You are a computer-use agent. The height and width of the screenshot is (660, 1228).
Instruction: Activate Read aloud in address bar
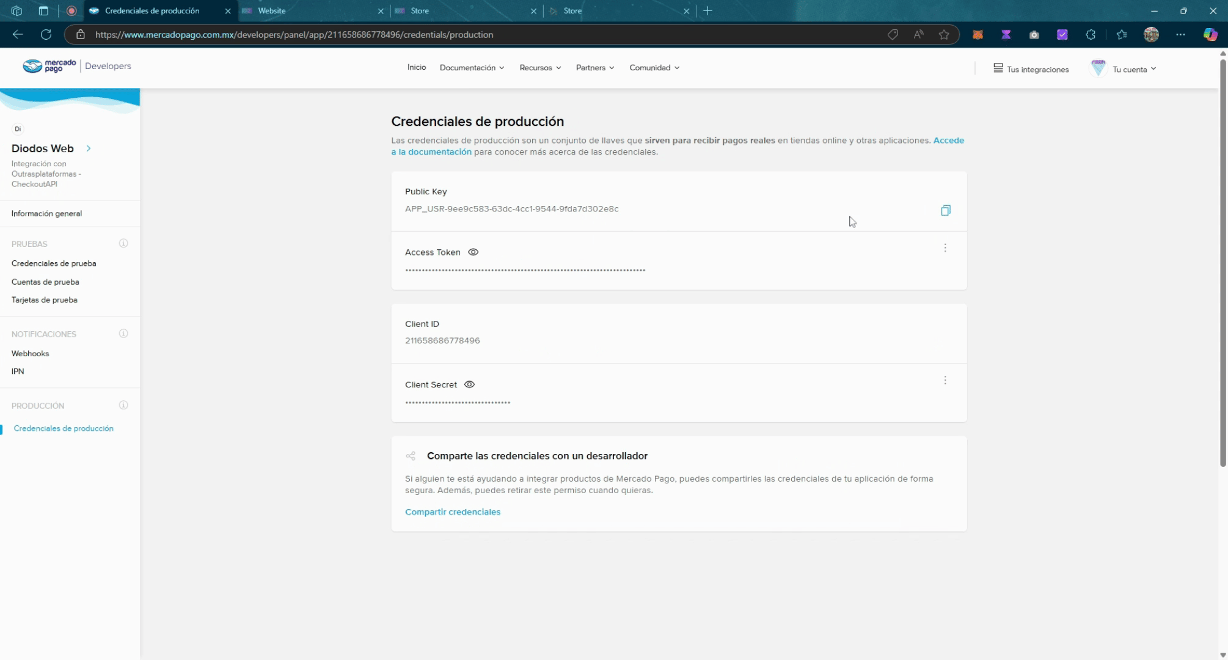(x=918, y=35)
